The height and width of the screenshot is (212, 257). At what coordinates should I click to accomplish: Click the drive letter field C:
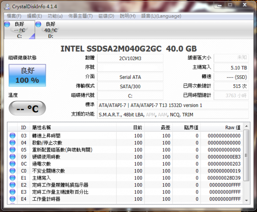click(x=130, y=96)
